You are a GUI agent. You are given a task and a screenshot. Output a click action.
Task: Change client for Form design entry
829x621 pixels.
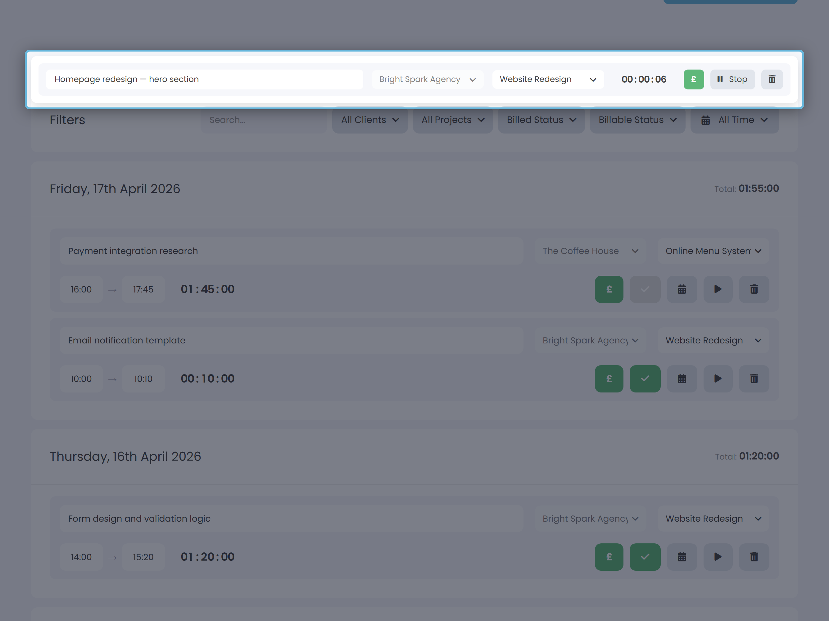coord(590,518)
